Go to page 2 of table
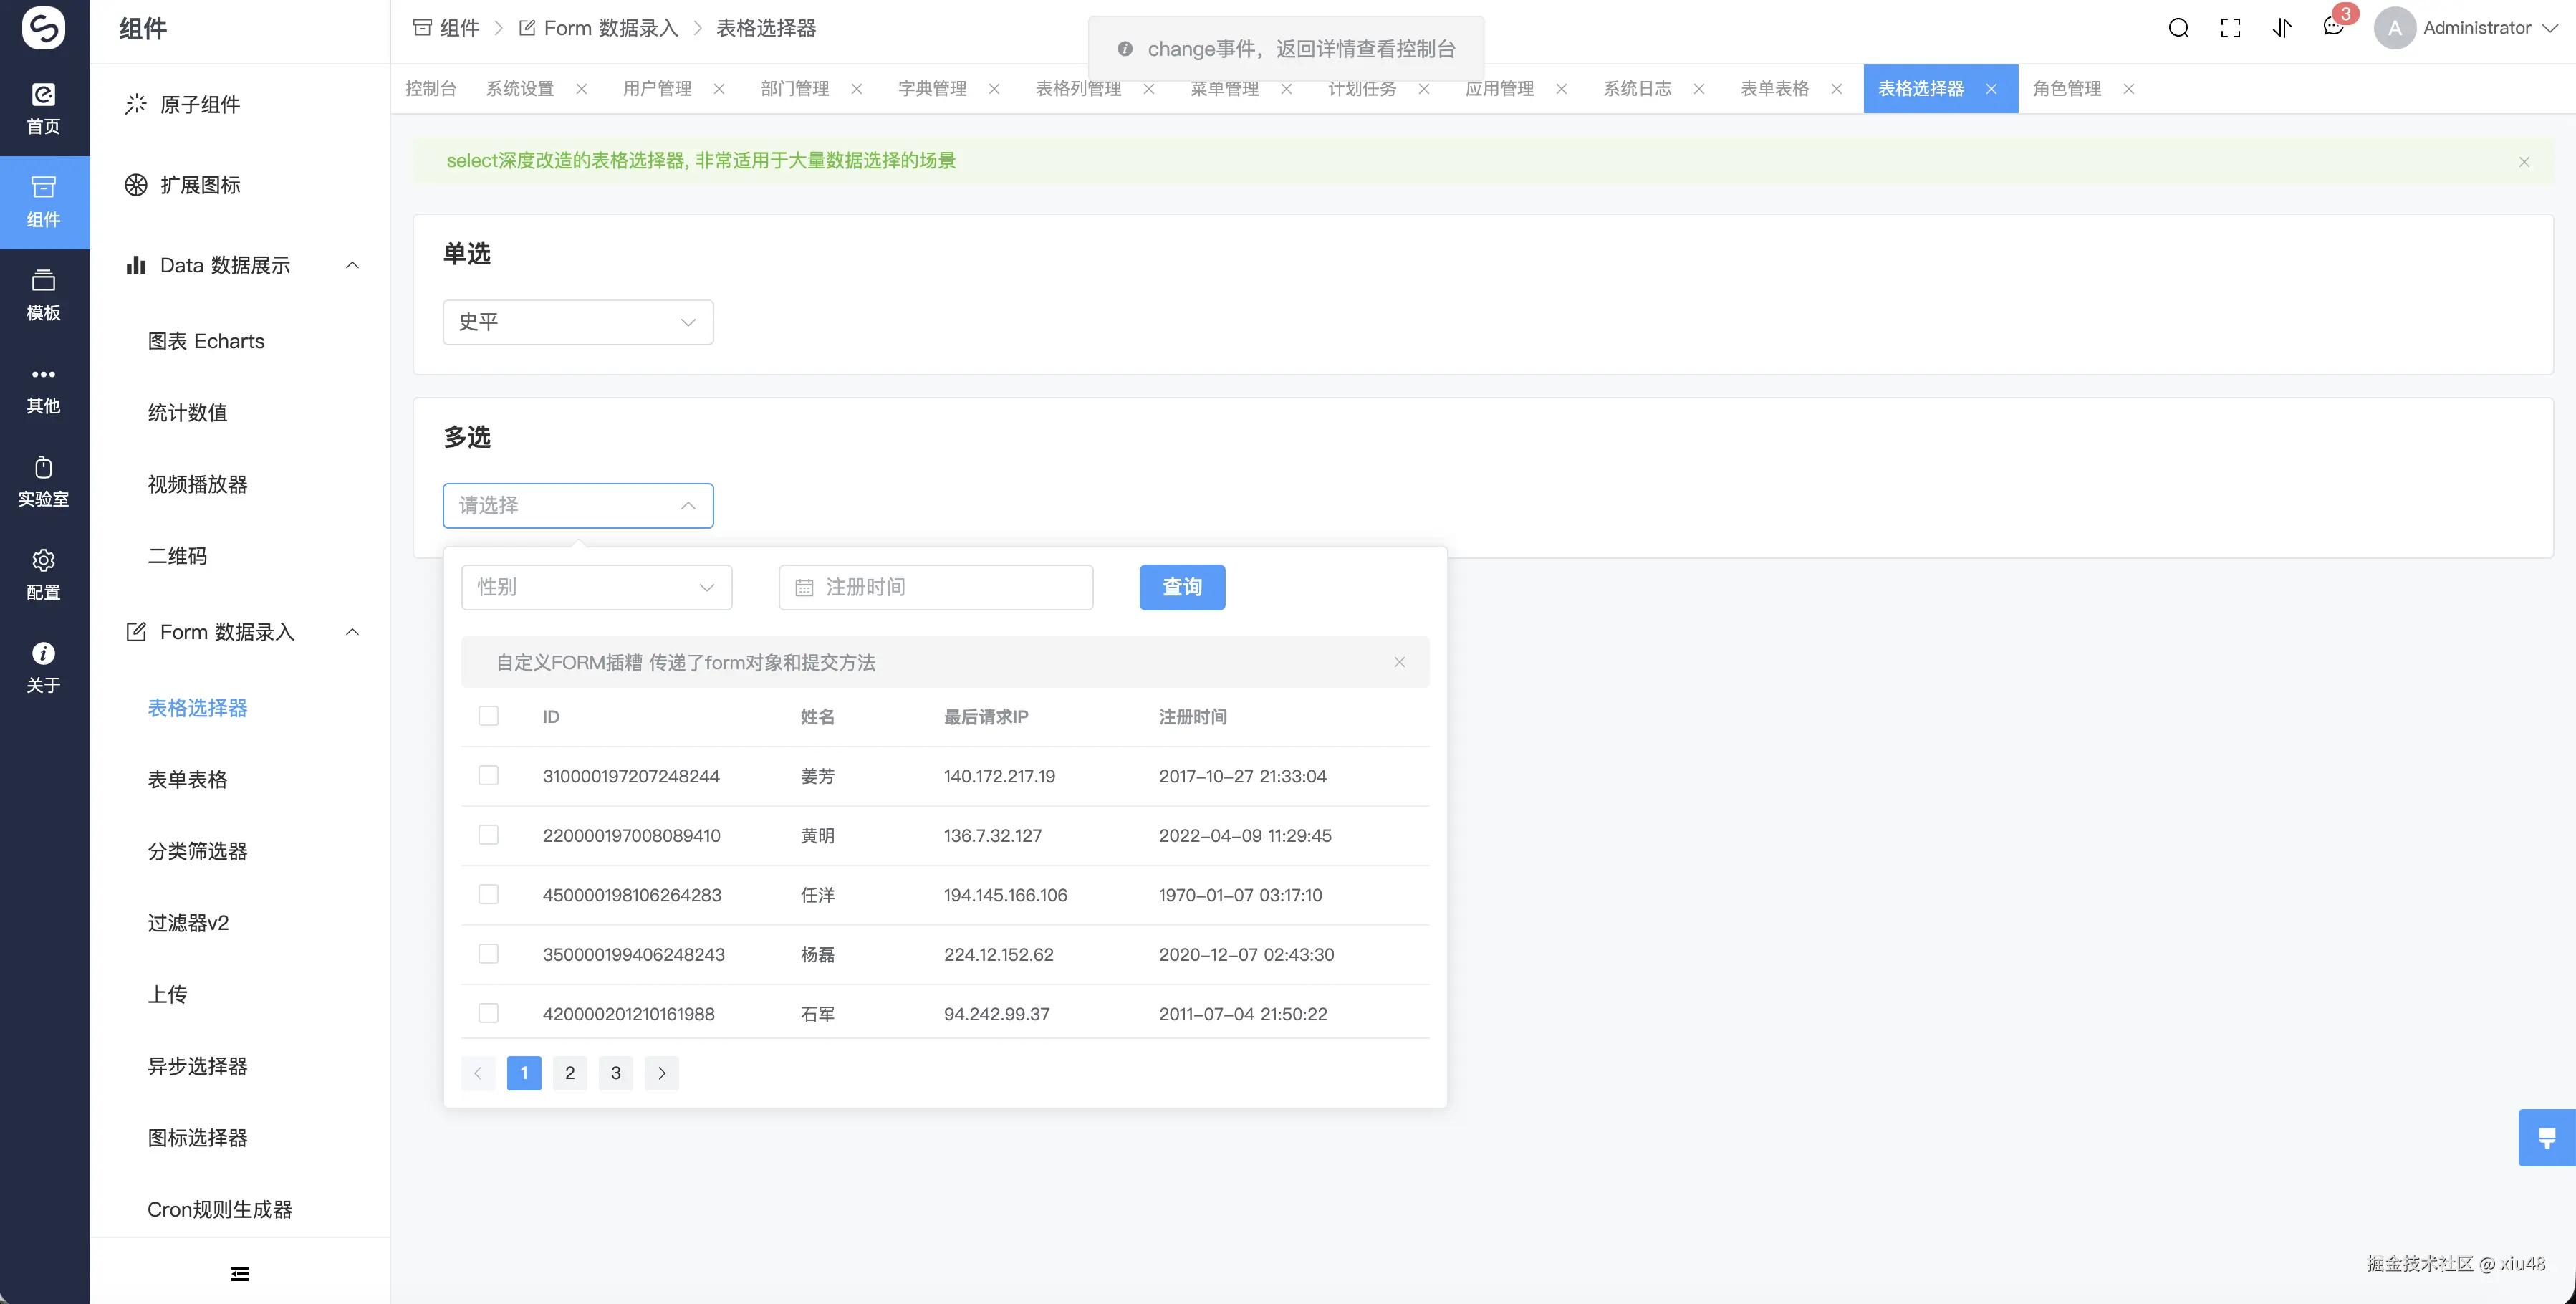Viewport: 2576px width, 1304px height. (569, 1073)
